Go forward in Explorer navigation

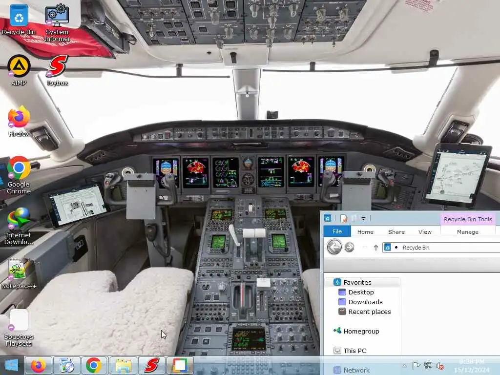point(349,247)
